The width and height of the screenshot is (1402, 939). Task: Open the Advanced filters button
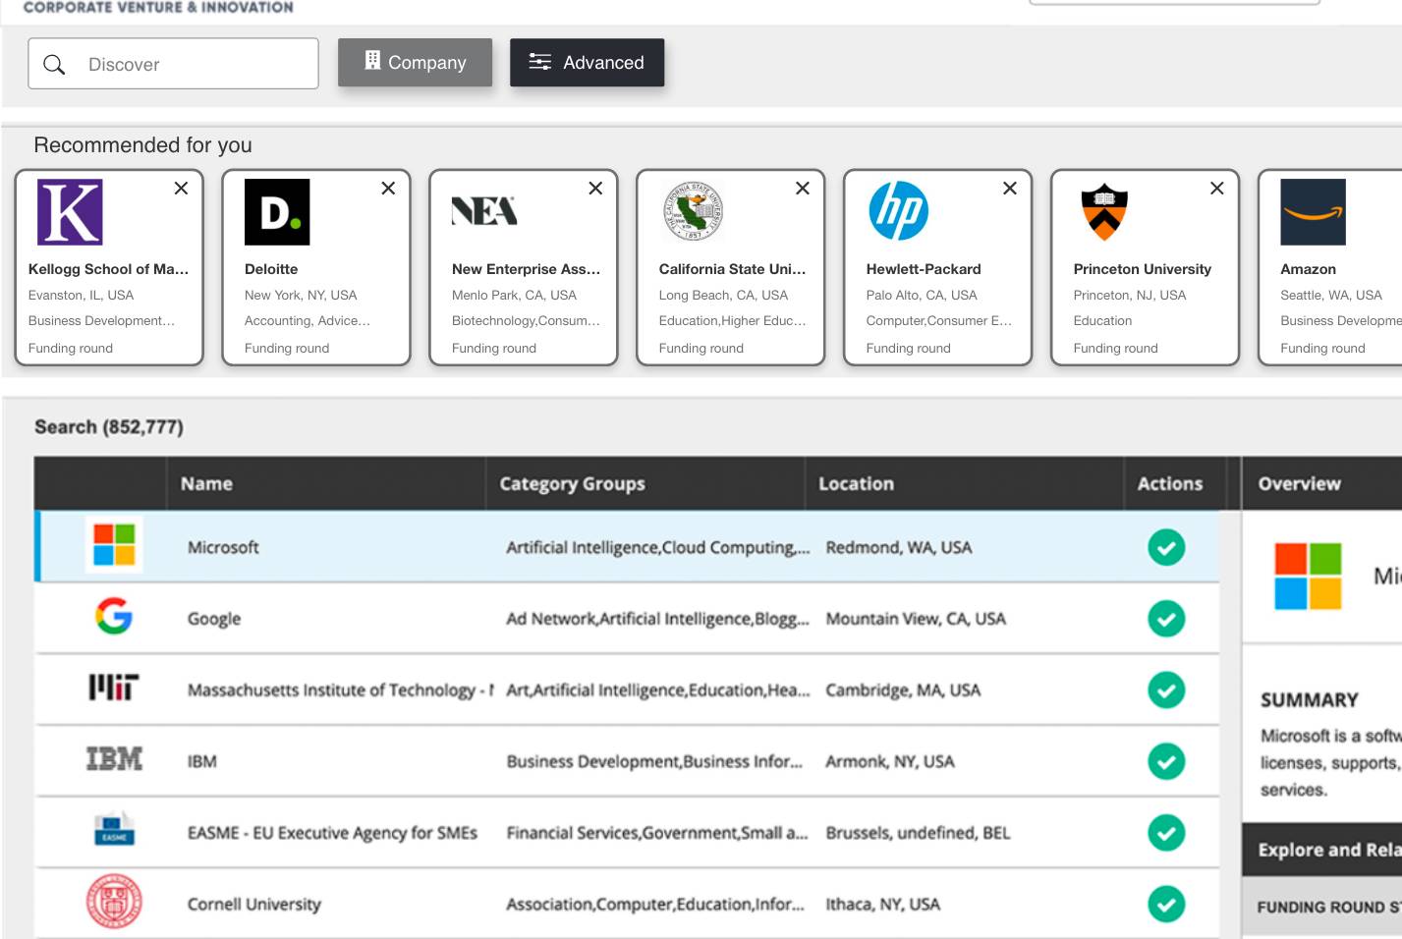click(587, 62)
